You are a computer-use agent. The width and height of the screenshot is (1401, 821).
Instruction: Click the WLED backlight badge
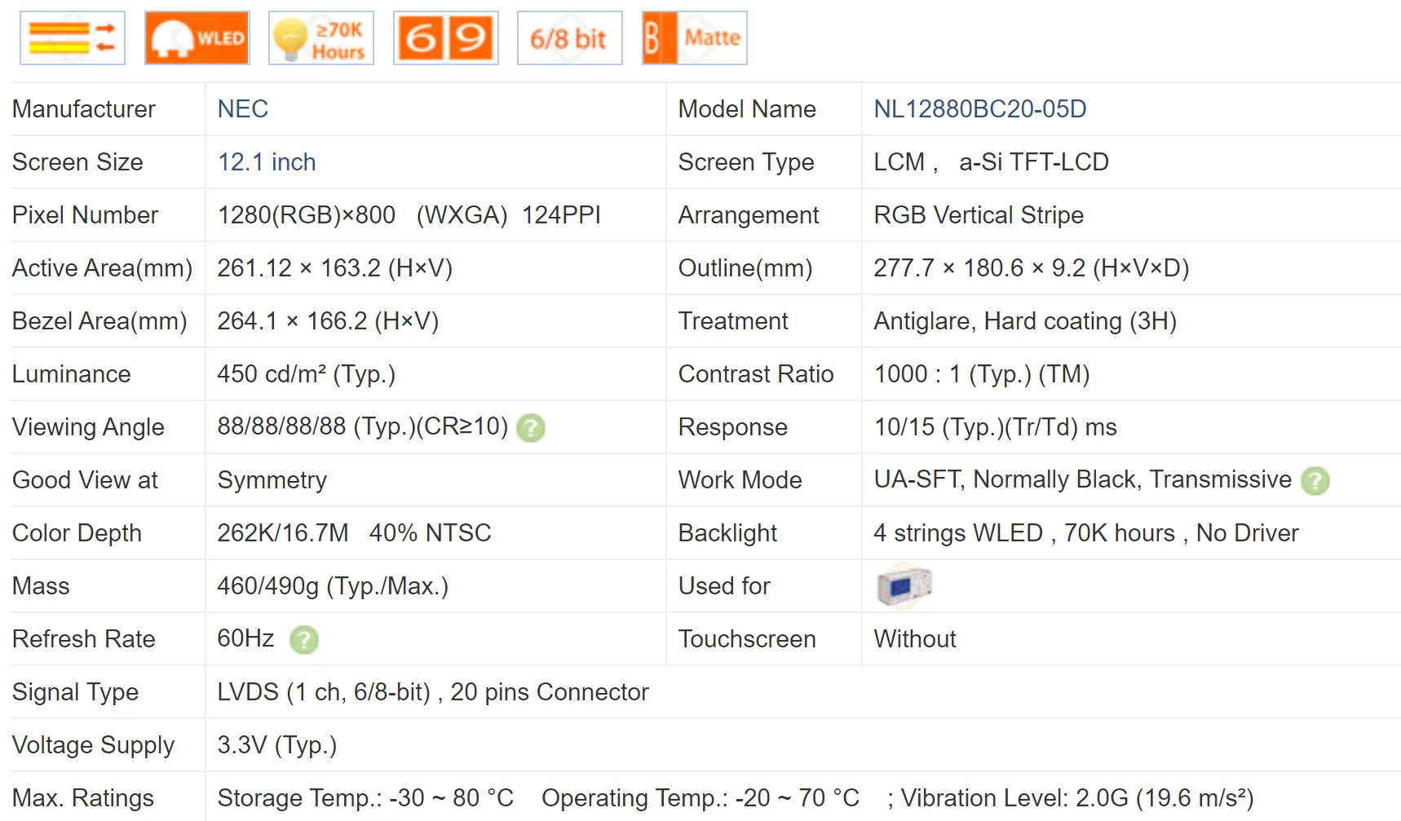[197, 38]
